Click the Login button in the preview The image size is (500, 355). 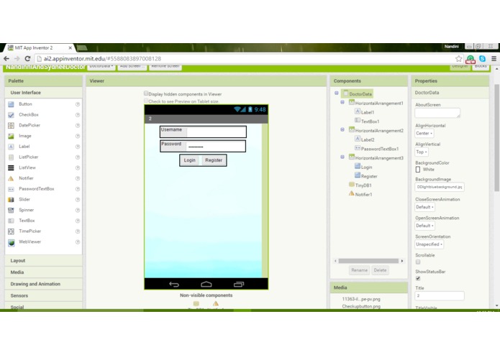[190, 160]
